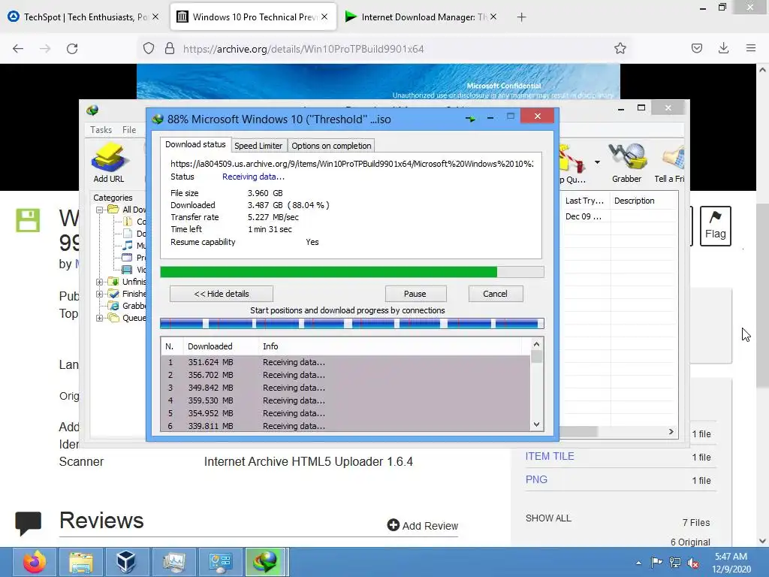Click the Save to Pocket icon
This screenshot has width=769, height=577.
(696, 48)
